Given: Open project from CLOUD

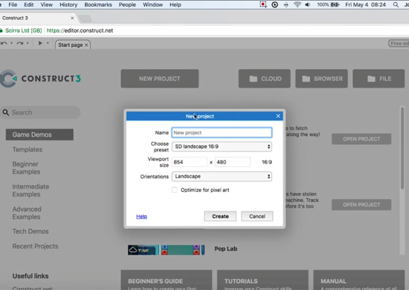Looking at the screenshot, I should pyautogui.click(x=264, y=78).
